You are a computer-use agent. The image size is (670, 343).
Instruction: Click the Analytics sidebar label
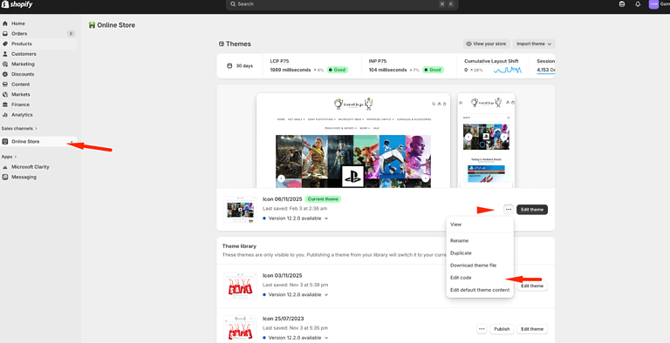click(x=22, y=115)
